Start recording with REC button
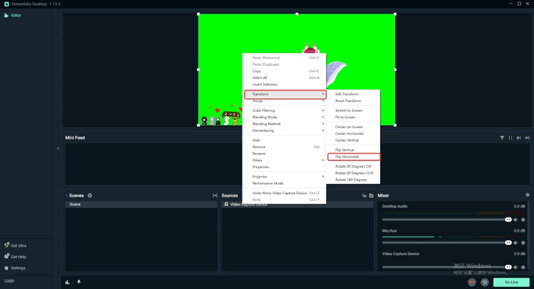This screenshot has height=289, width=534. (x=472, y=282)
